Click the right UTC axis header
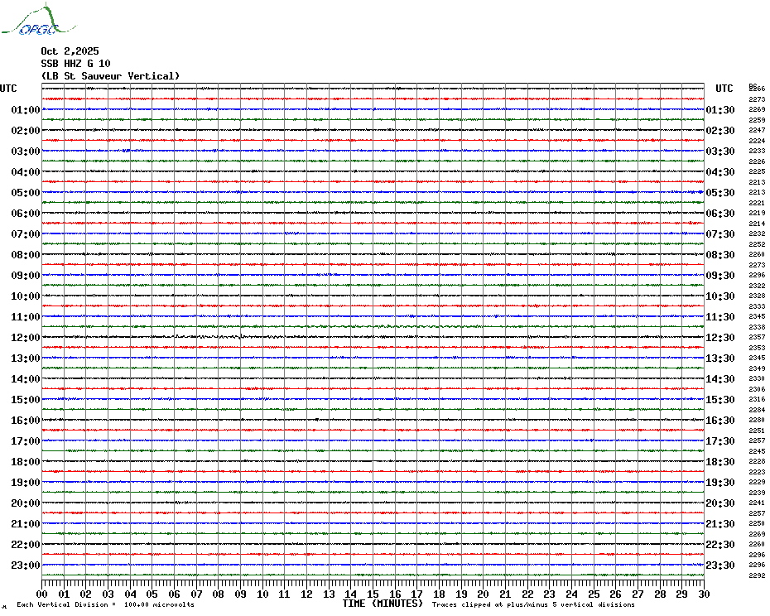This screenshot has width=770, height=616. click(x=724, y=89)
